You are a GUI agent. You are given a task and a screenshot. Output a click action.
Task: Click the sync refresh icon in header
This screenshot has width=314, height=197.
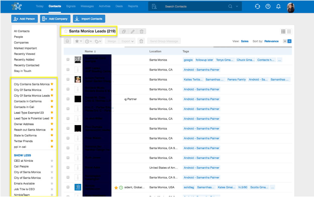(x=257, y=7)
